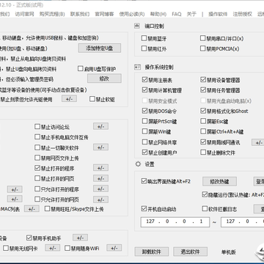
Task: Uncheck the 禁用注册表 checkbox
Action: pos(144,80)
